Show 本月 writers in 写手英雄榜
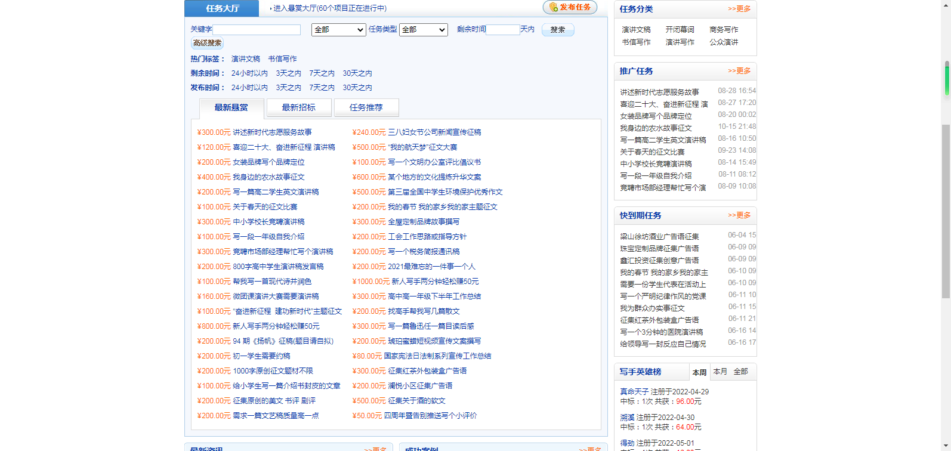The height and width of the screenshot is (451, 951). 720,372
